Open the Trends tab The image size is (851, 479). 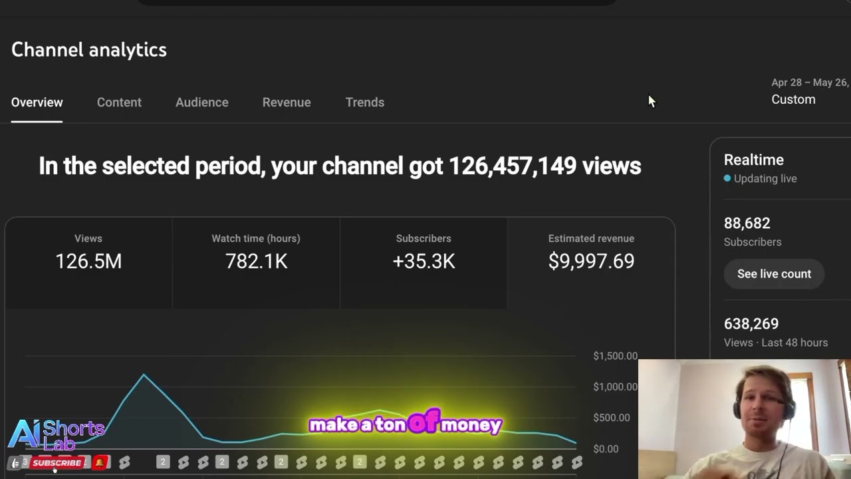[x=365, y=102]
